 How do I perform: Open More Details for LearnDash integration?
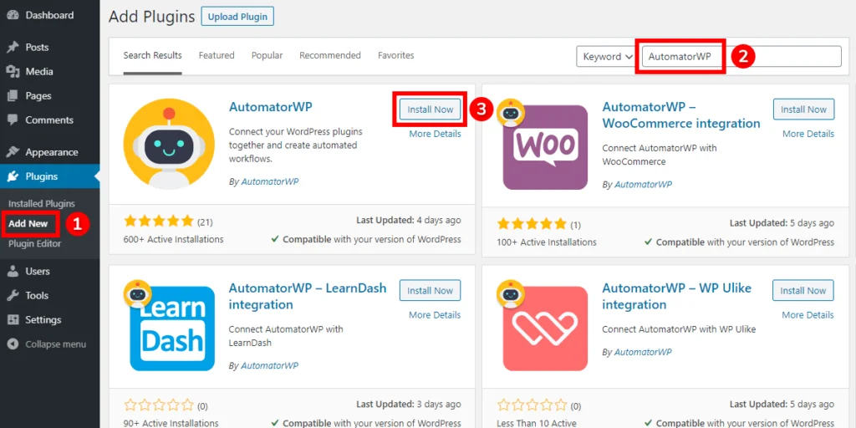435,315
